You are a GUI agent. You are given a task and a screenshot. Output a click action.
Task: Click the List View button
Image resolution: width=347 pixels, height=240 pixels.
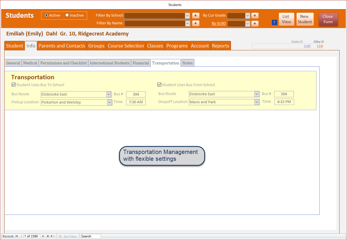[286, 19]
